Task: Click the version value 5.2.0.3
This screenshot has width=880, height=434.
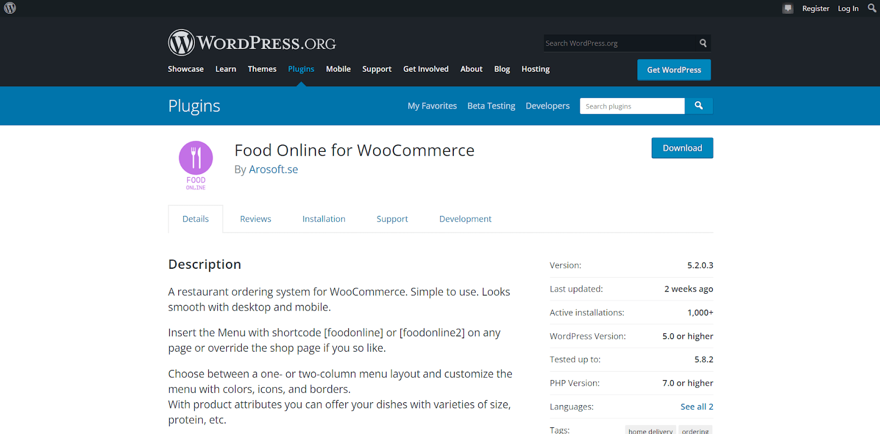Action: pos(700,265)
